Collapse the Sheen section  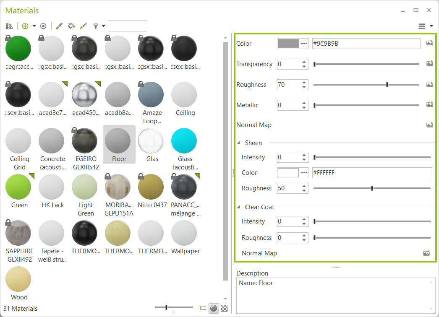(238, 143)
